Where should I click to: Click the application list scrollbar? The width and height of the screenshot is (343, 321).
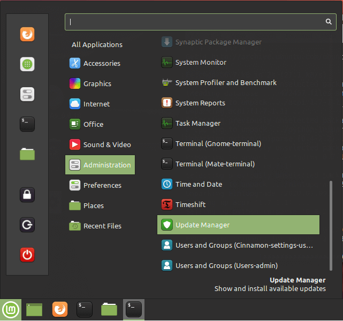331,225
